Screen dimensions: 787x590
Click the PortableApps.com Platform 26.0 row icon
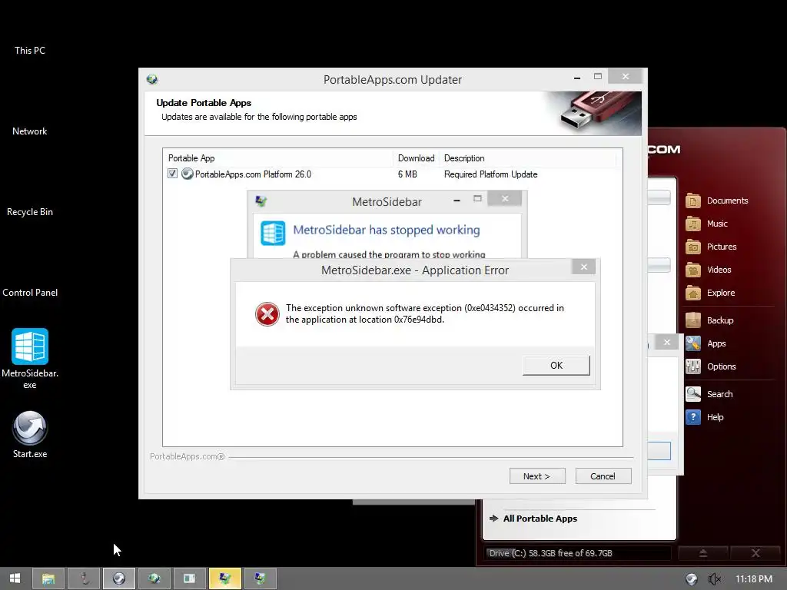click(x=188, y=174)
